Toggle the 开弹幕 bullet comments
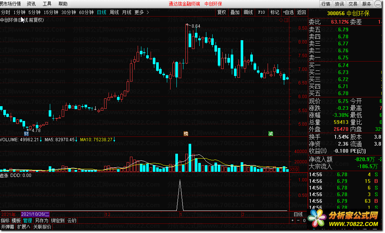 pos(8,227)
